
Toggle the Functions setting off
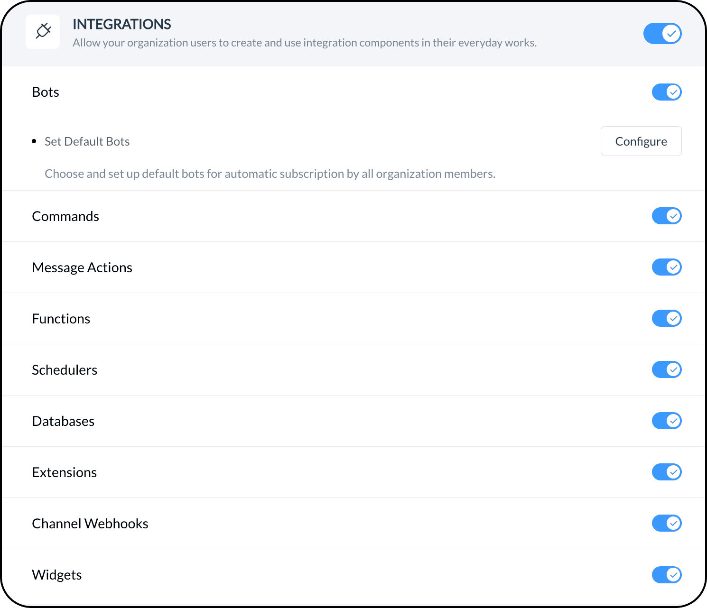pyautogui.click(x=667, y=319)
